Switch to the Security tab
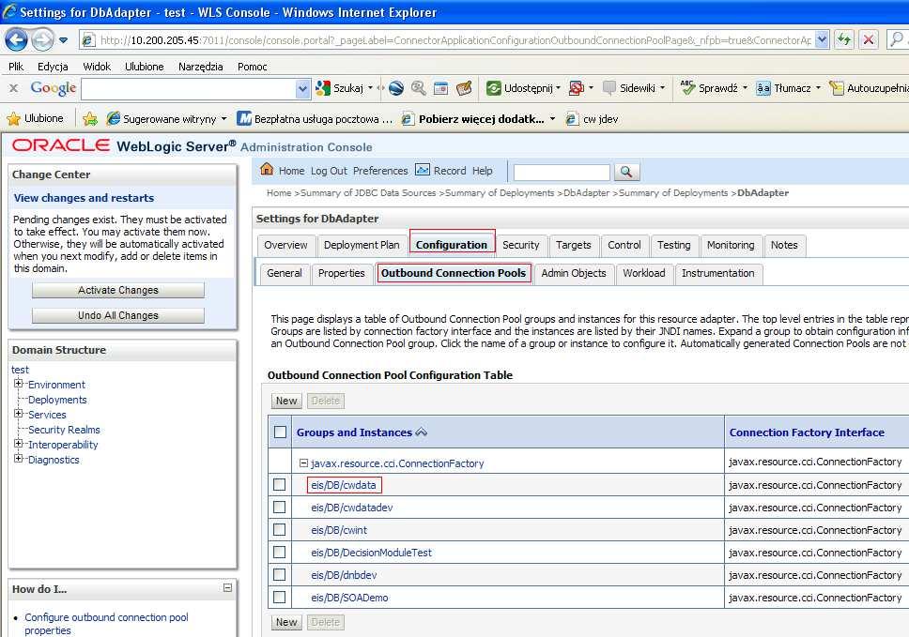Screen dimensions: 909x637 point(520,245)
